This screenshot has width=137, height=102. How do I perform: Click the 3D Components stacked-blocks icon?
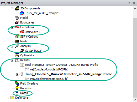click(17, 8)
